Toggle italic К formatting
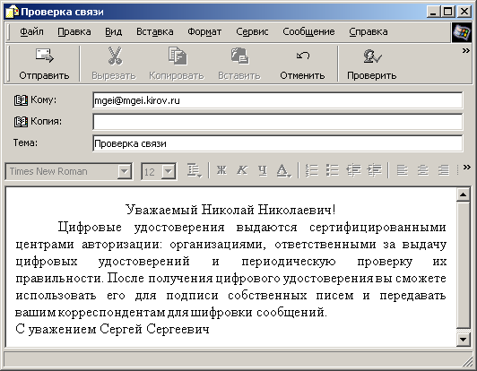The width and height of the screenshot is (477, 371). [242, 170]
